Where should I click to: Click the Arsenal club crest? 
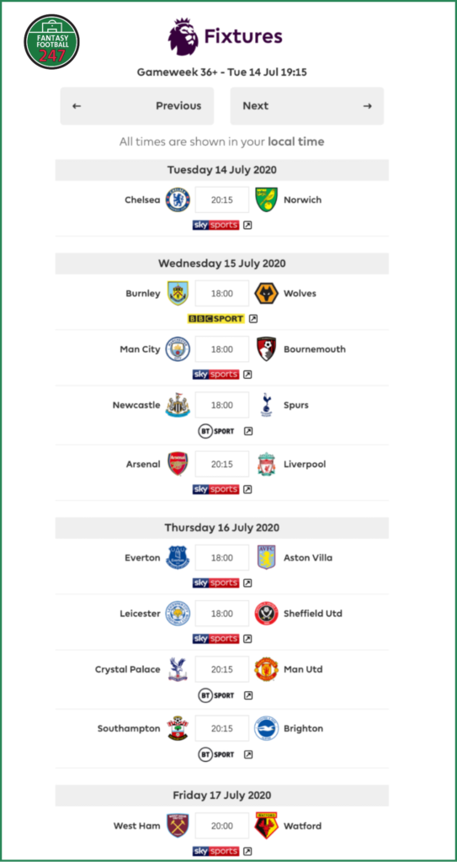(x=178, y=464)
